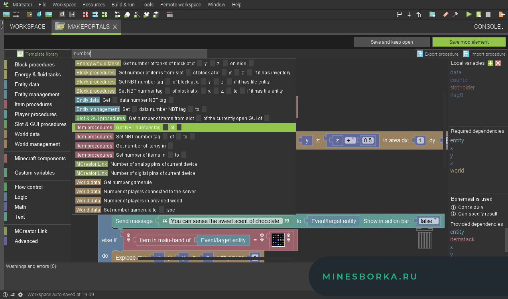This screenshot has width=508, height=299.
Task: Click the hammer build workspace icon
Action: (455, 14)
